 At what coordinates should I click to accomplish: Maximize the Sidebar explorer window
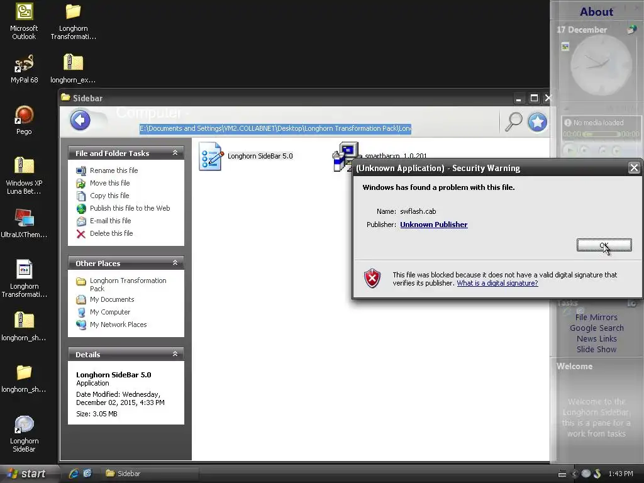point(534,98)
